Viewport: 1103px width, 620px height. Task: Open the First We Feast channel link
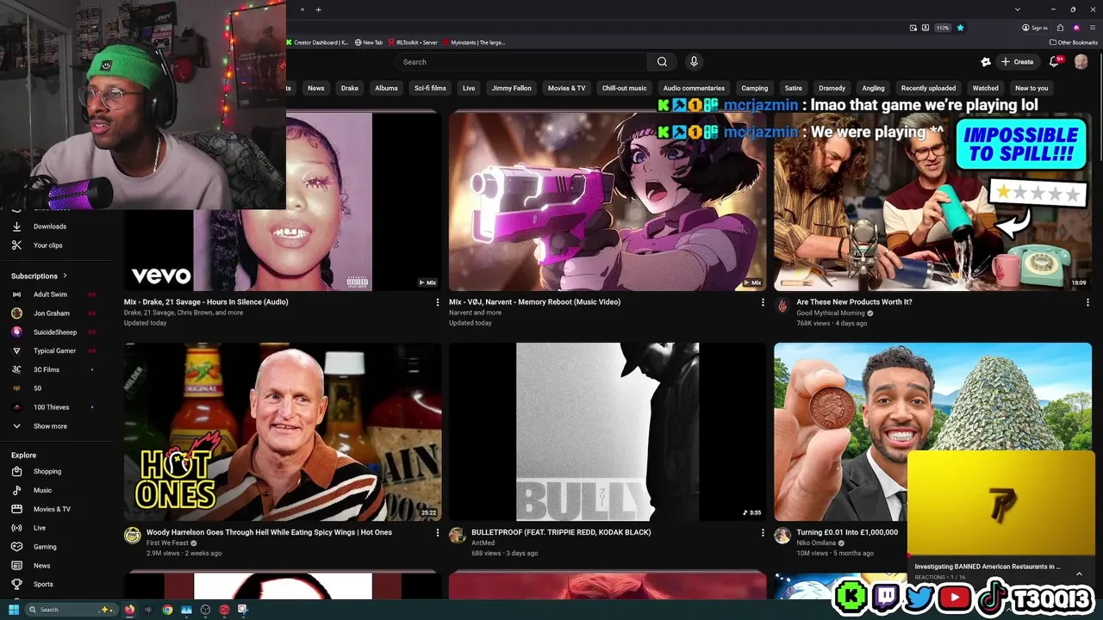(x=166, y=543)
